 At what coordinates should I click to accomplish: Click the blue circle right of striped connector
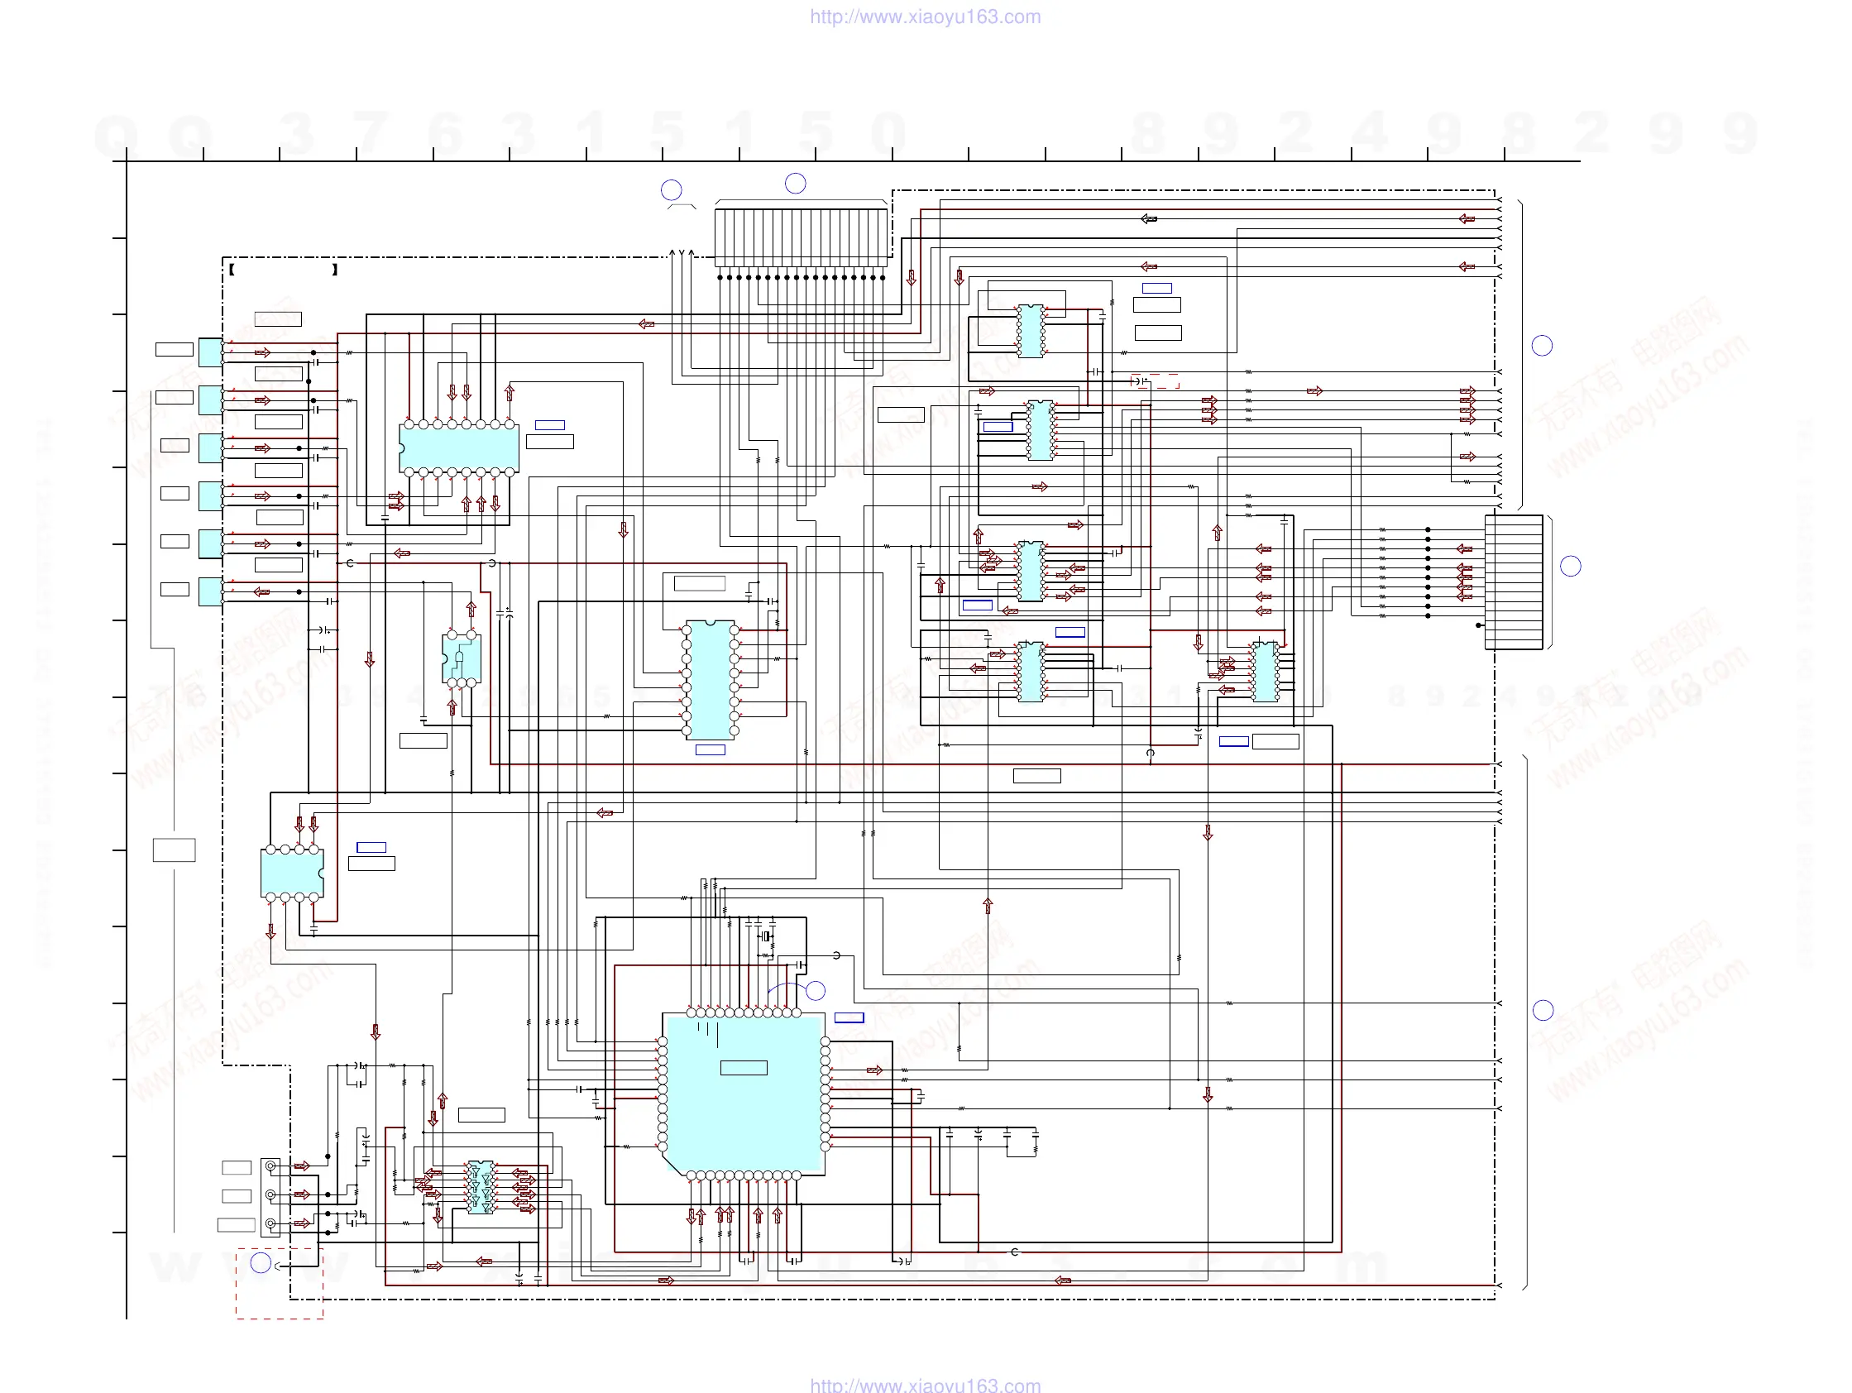1571,567
